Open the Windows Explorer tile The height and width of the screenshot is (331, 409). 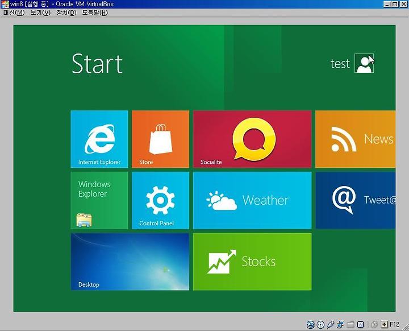[99, 200]
